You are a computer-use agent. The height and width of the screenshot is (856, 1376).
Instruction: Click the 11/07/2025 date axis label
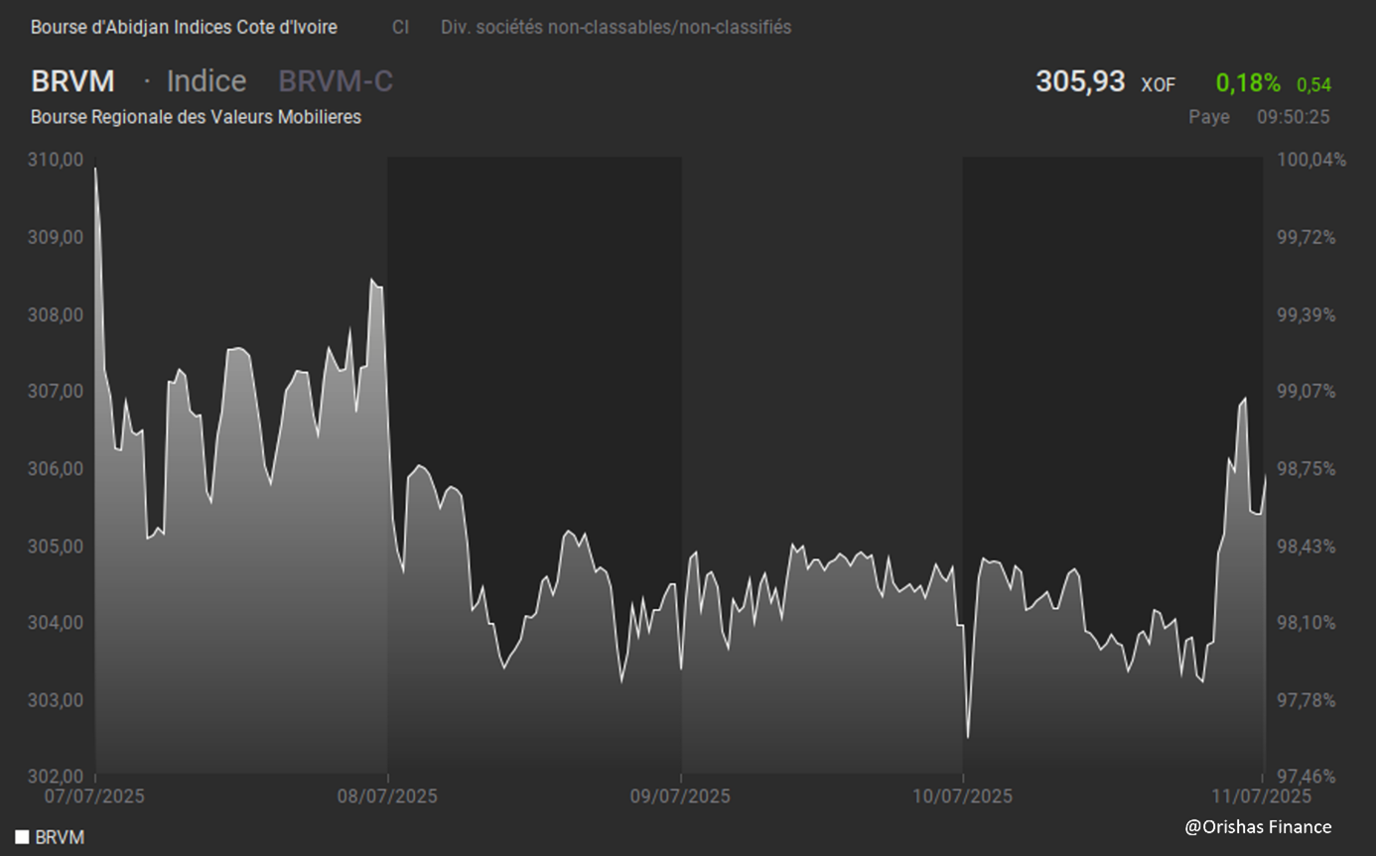pos(1262,796)
